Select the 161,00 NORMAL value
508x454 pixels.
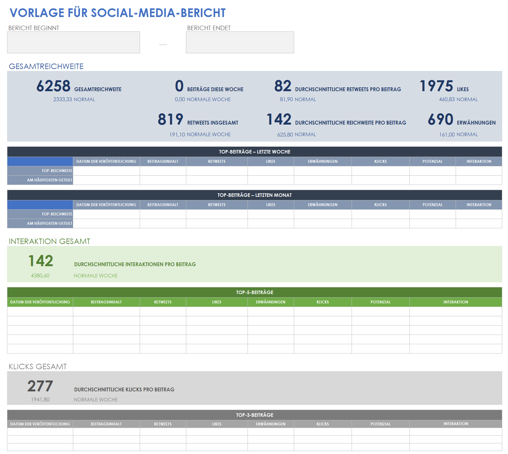(459, 135)
